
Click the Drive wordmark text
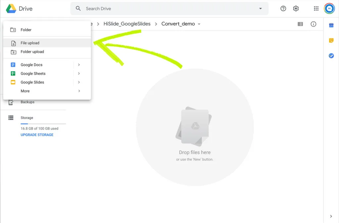coord(25,9)
